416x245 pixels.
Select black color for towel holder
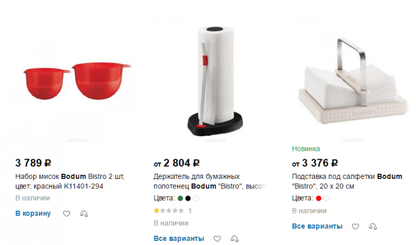coord(188,198)
